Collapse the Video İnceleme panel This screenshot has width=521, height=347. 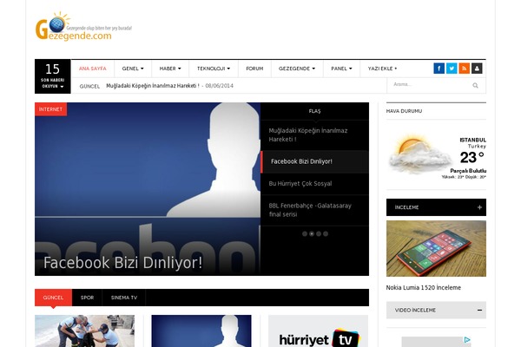coord(479,311)
